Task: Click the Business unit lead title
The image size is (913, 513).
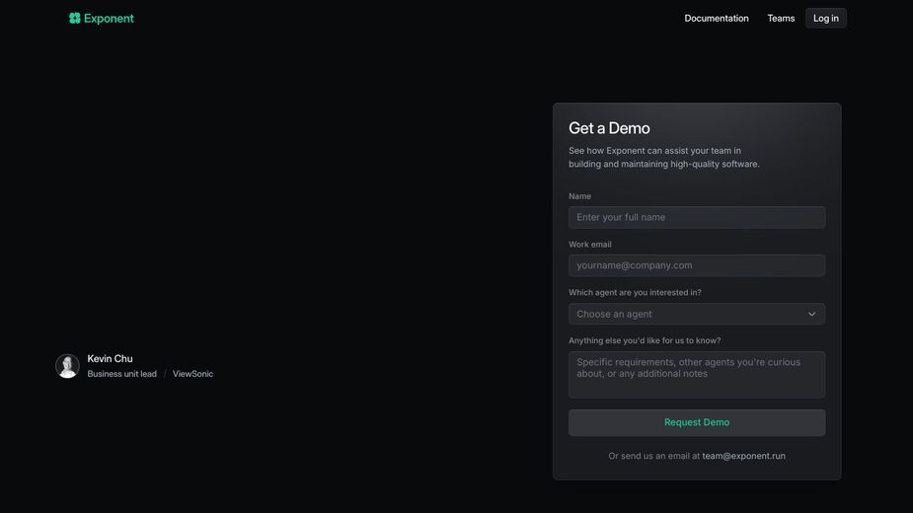Action: point(121,374)
